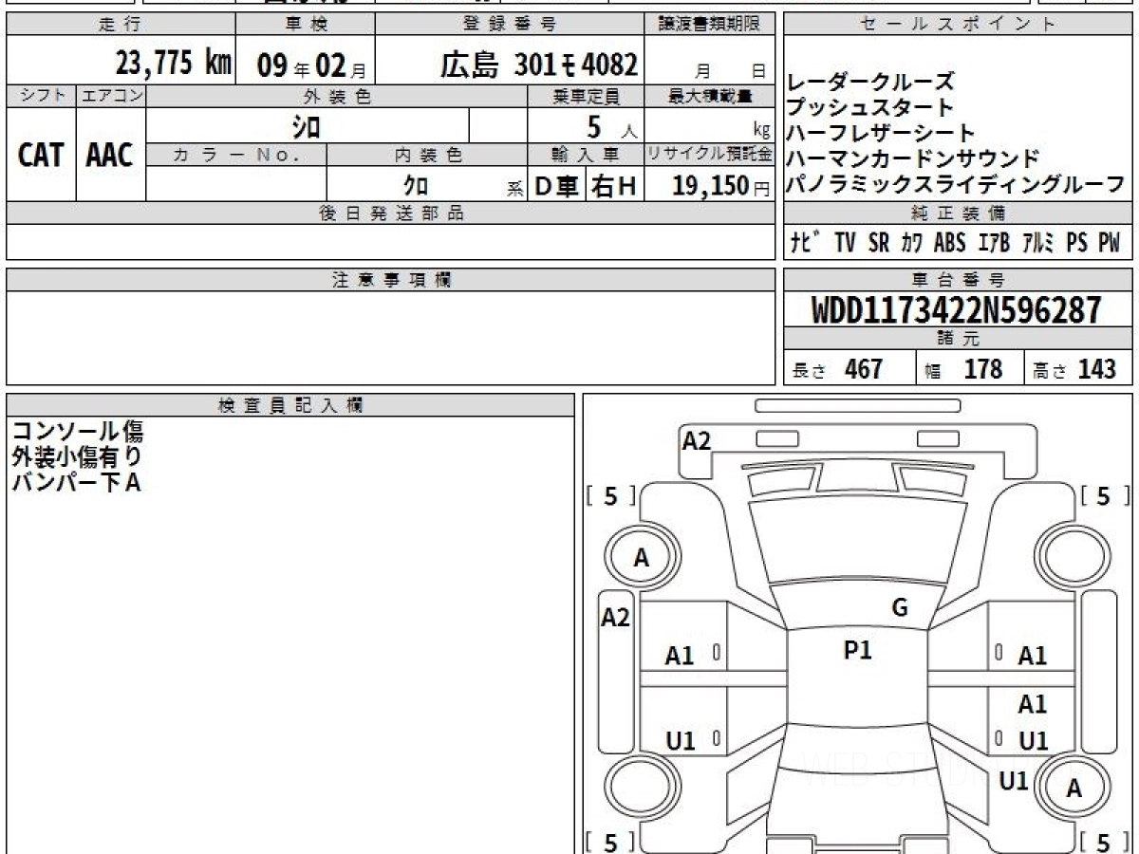Screen dimensions: 1139x854
Task: Select the P1 mark on the roof
Action: click(x=857, y=650)
